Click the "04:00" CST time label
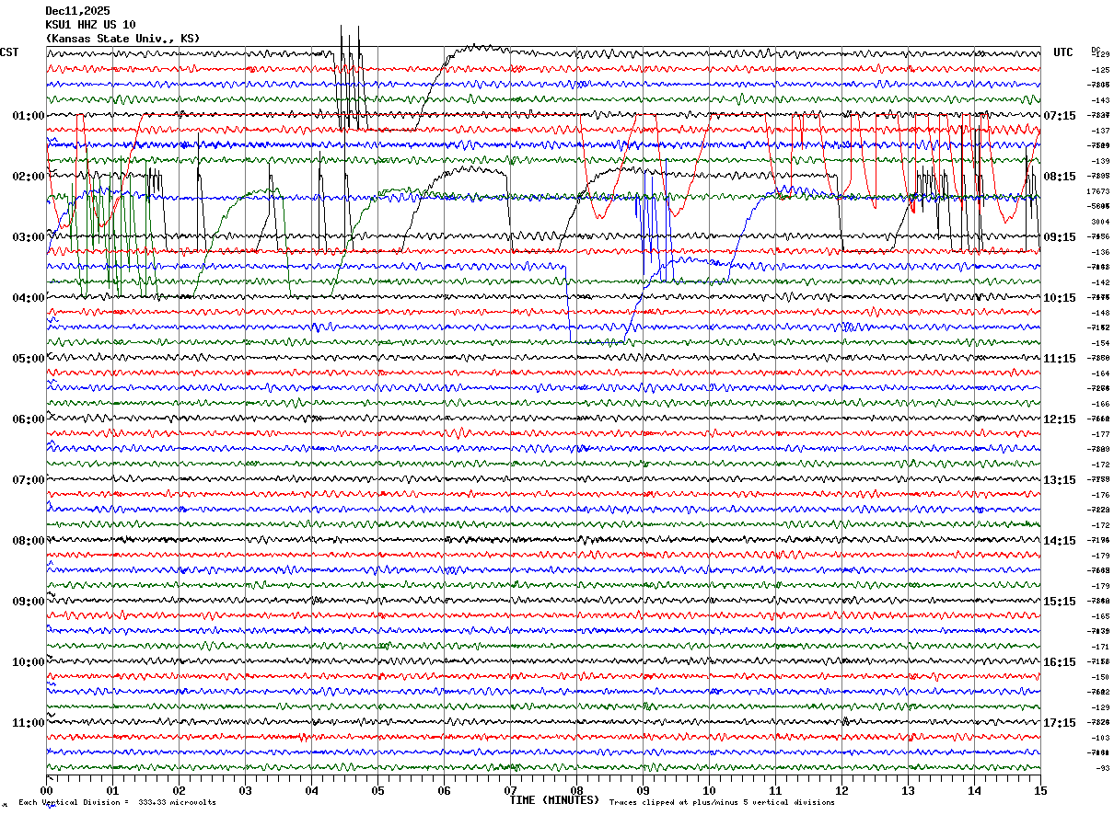The height and width of the screenshot is (815, 1114). pos(29,298)
